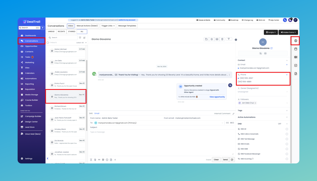Click the conversation list Search field

coord(62,38)
